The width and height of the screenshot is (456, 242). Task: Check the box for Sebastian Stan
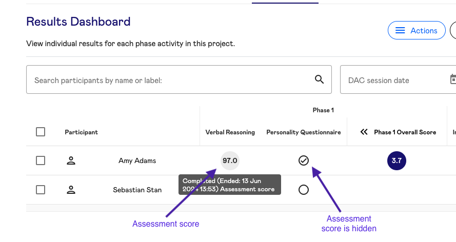pos(41,190)
